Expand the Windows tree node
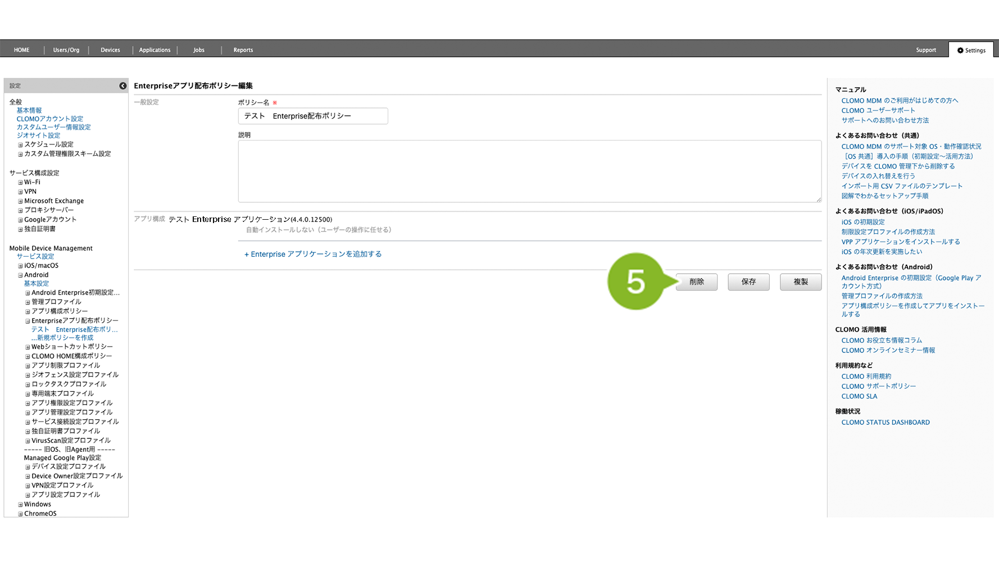 point(20,505)
